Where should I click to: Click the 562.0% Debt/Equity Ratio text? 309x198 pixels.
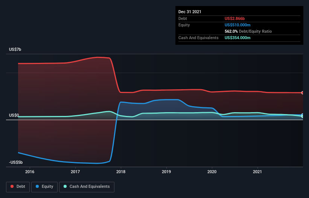tap(248, 31)
